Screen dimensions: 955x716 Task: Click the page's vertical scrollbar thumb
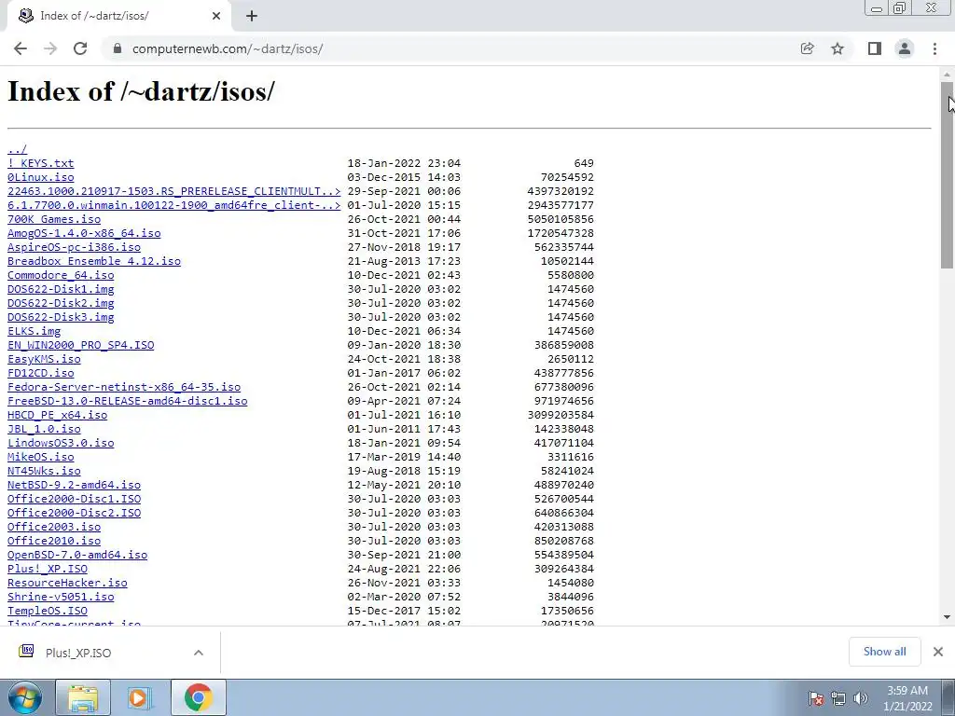[x=948, y=174]
